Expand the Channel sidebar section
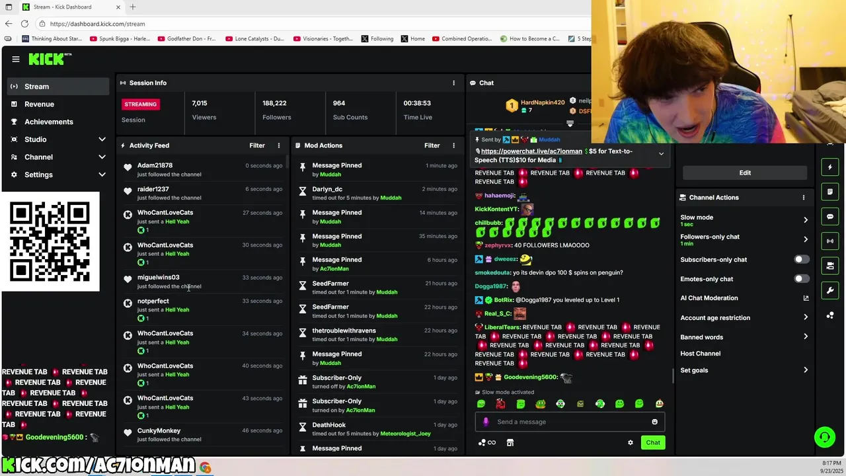This screenshot has width=846, height=476. 102,157
